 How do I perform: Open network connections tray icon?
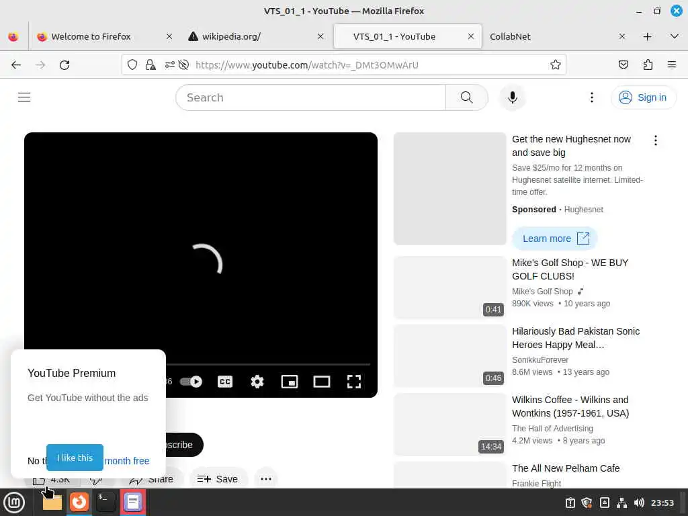coord(621,503)
